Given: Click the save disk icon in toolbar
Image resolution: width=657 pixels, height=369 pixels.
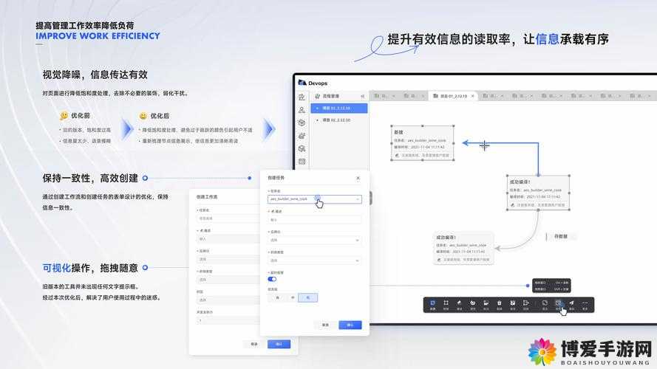Looking at the screenshot, I should [512, 304].
